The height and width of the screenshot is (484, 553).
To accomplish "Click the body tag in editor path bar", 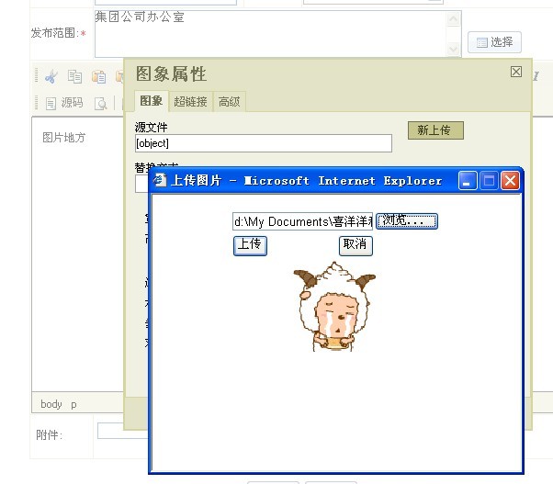I will pos(51,404).
